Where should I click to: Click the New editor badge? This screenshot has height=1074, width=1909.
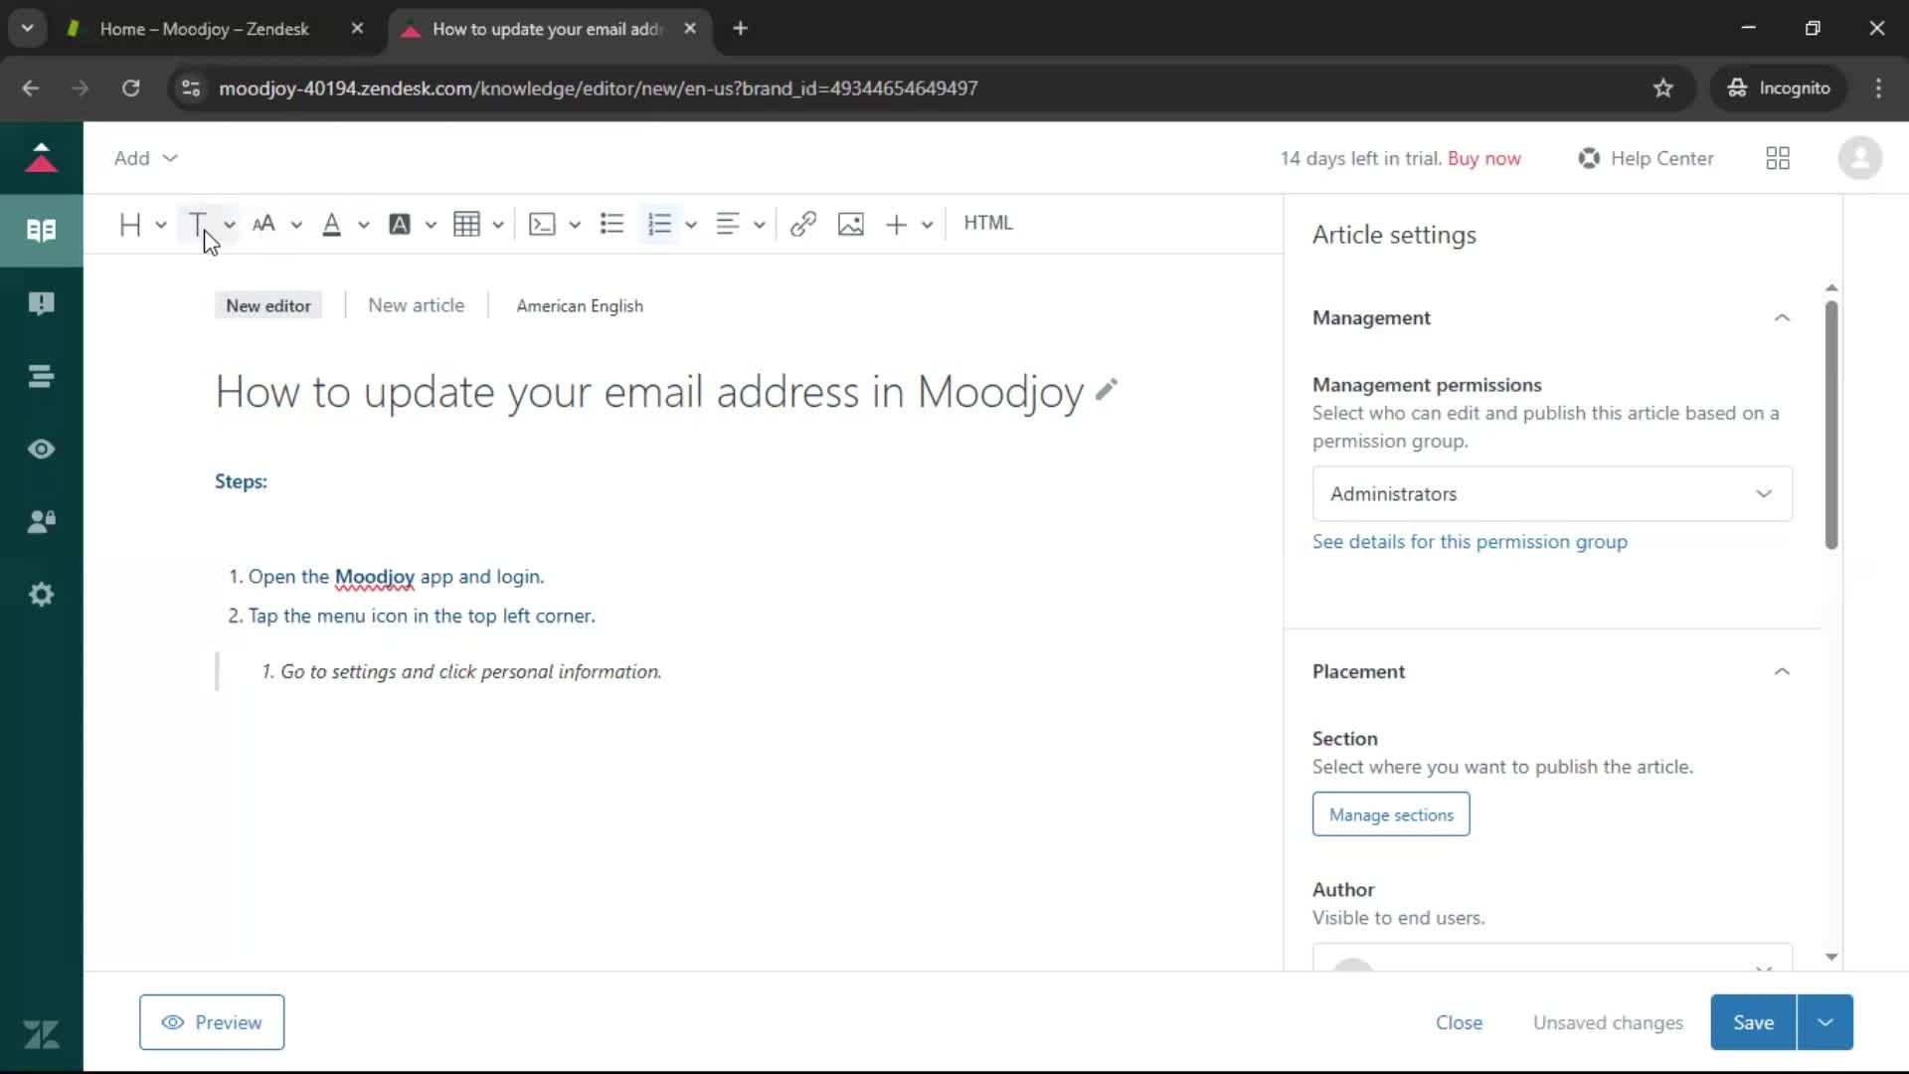click(268, 305)
